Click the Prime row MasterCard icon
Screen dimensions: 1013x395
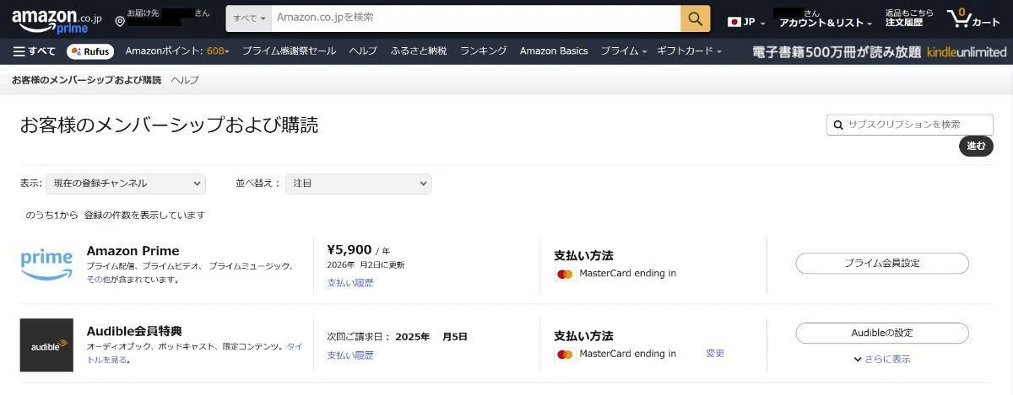coord(565,274)
